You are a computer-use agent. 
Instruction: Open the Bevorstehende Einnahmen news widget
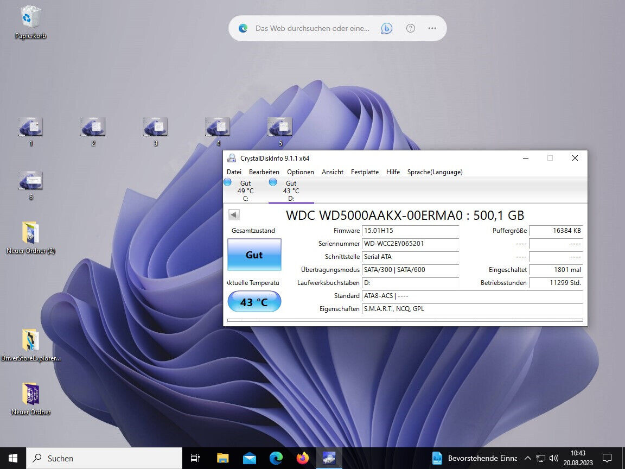point(474,458)
